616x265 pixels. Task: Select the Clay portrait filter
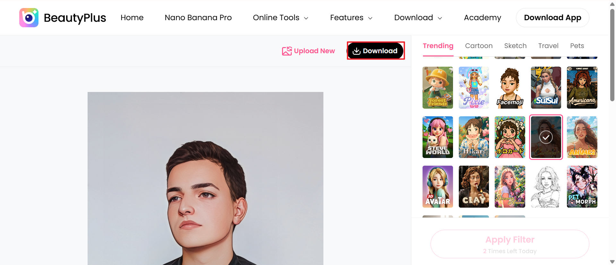[474, 186]
